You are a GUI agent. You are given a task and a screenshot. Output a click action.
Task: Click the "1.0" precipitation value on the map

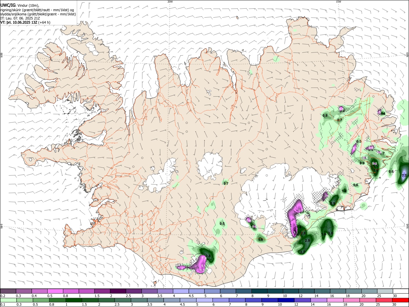pyautogui.click(x=260, y=240)
